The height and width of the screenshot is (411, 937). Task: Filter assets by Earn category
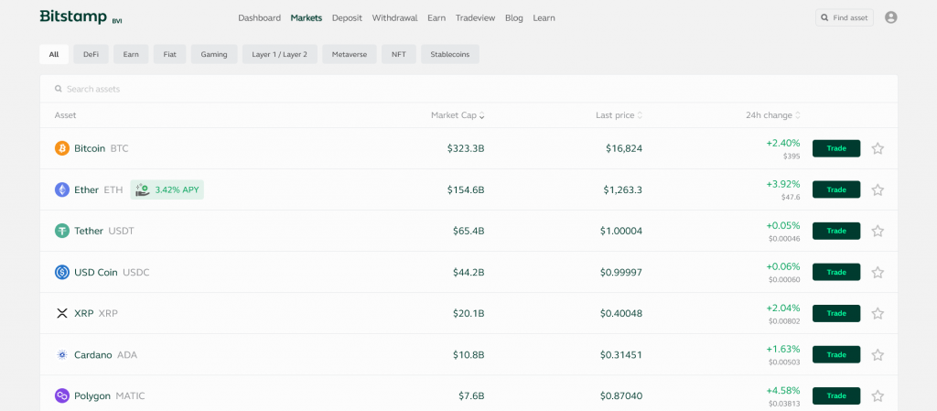pos(131,54)
